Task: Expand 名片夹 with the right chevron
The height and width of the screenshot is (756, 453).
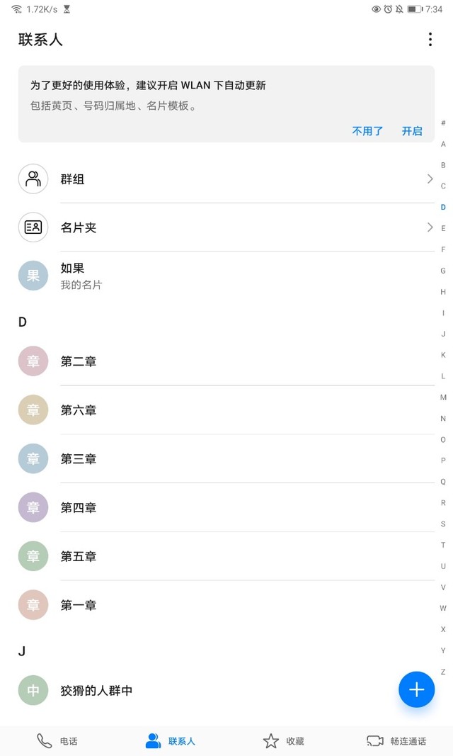Action: pos(429,227)
